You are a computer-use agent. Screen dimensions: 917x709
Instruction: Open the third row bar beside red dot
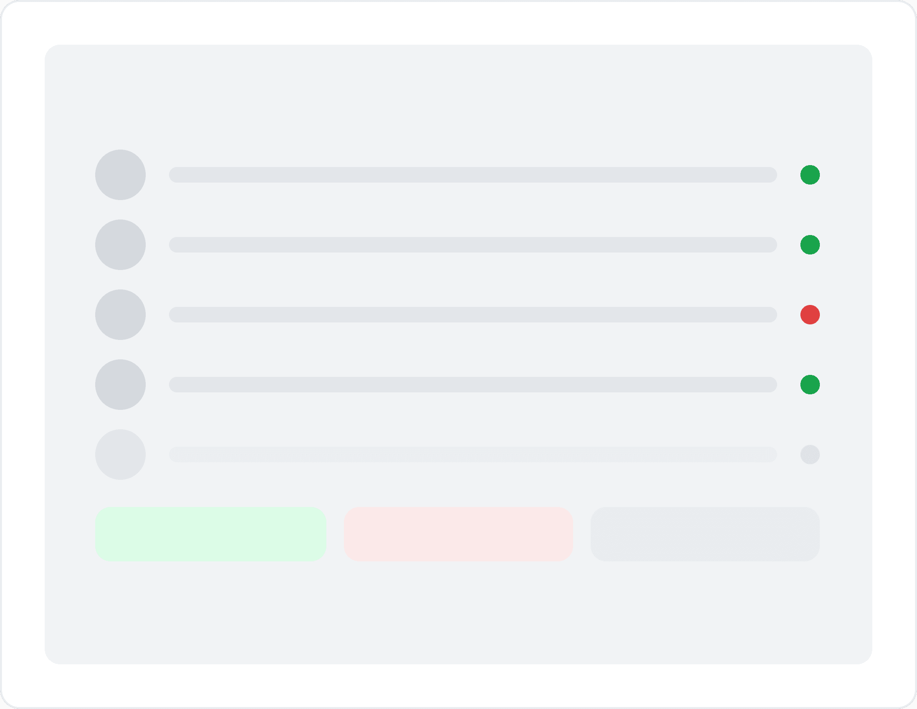[473, 315]
